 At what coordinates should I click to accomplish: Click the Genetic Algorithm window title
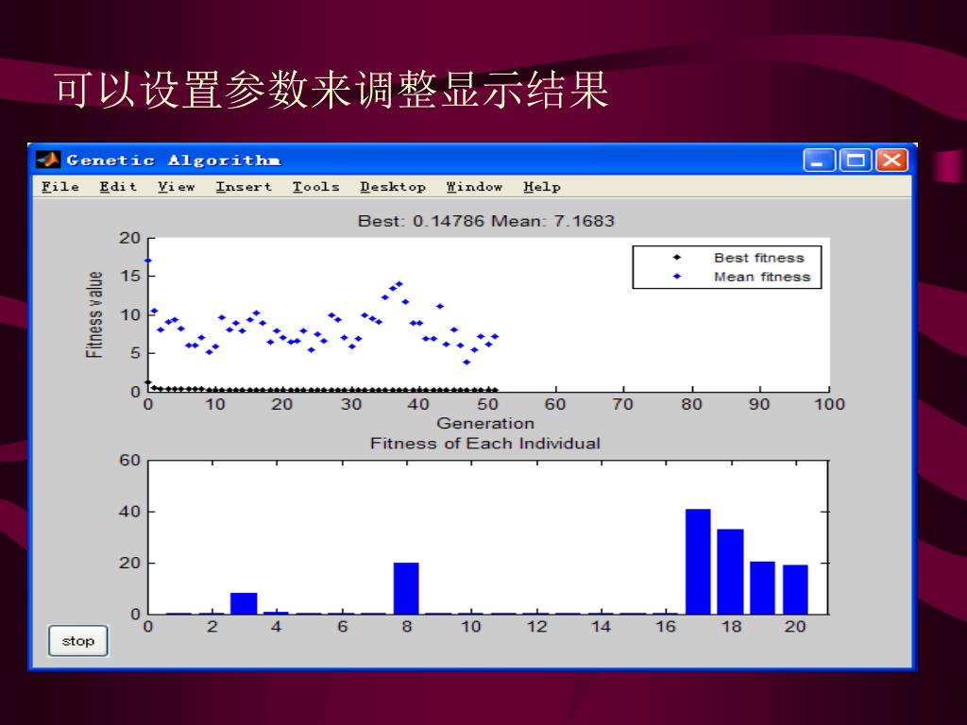[x=174, y=160]
